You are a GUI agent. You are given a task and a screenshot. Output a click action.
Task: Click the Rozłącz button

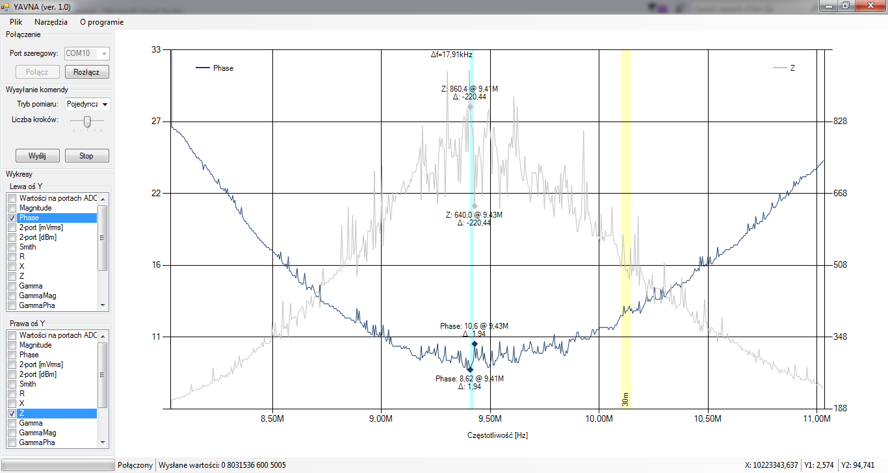(87, 72)
